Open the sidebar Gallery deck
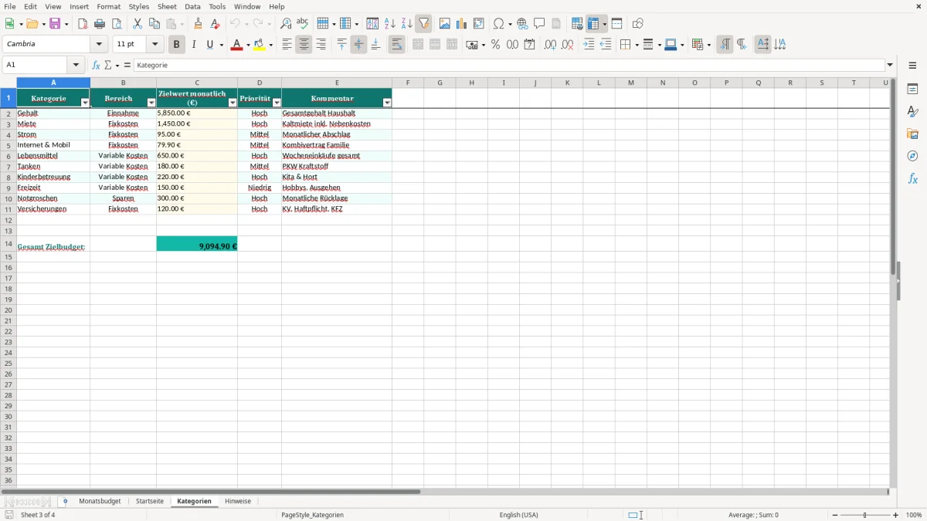Screen dimensions: 927x521 pyautogui.click(x=912, y=134)
